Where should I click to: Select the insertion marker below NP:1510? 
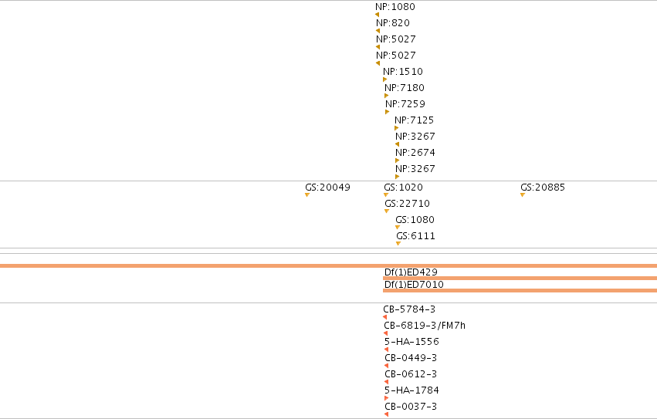384,79
